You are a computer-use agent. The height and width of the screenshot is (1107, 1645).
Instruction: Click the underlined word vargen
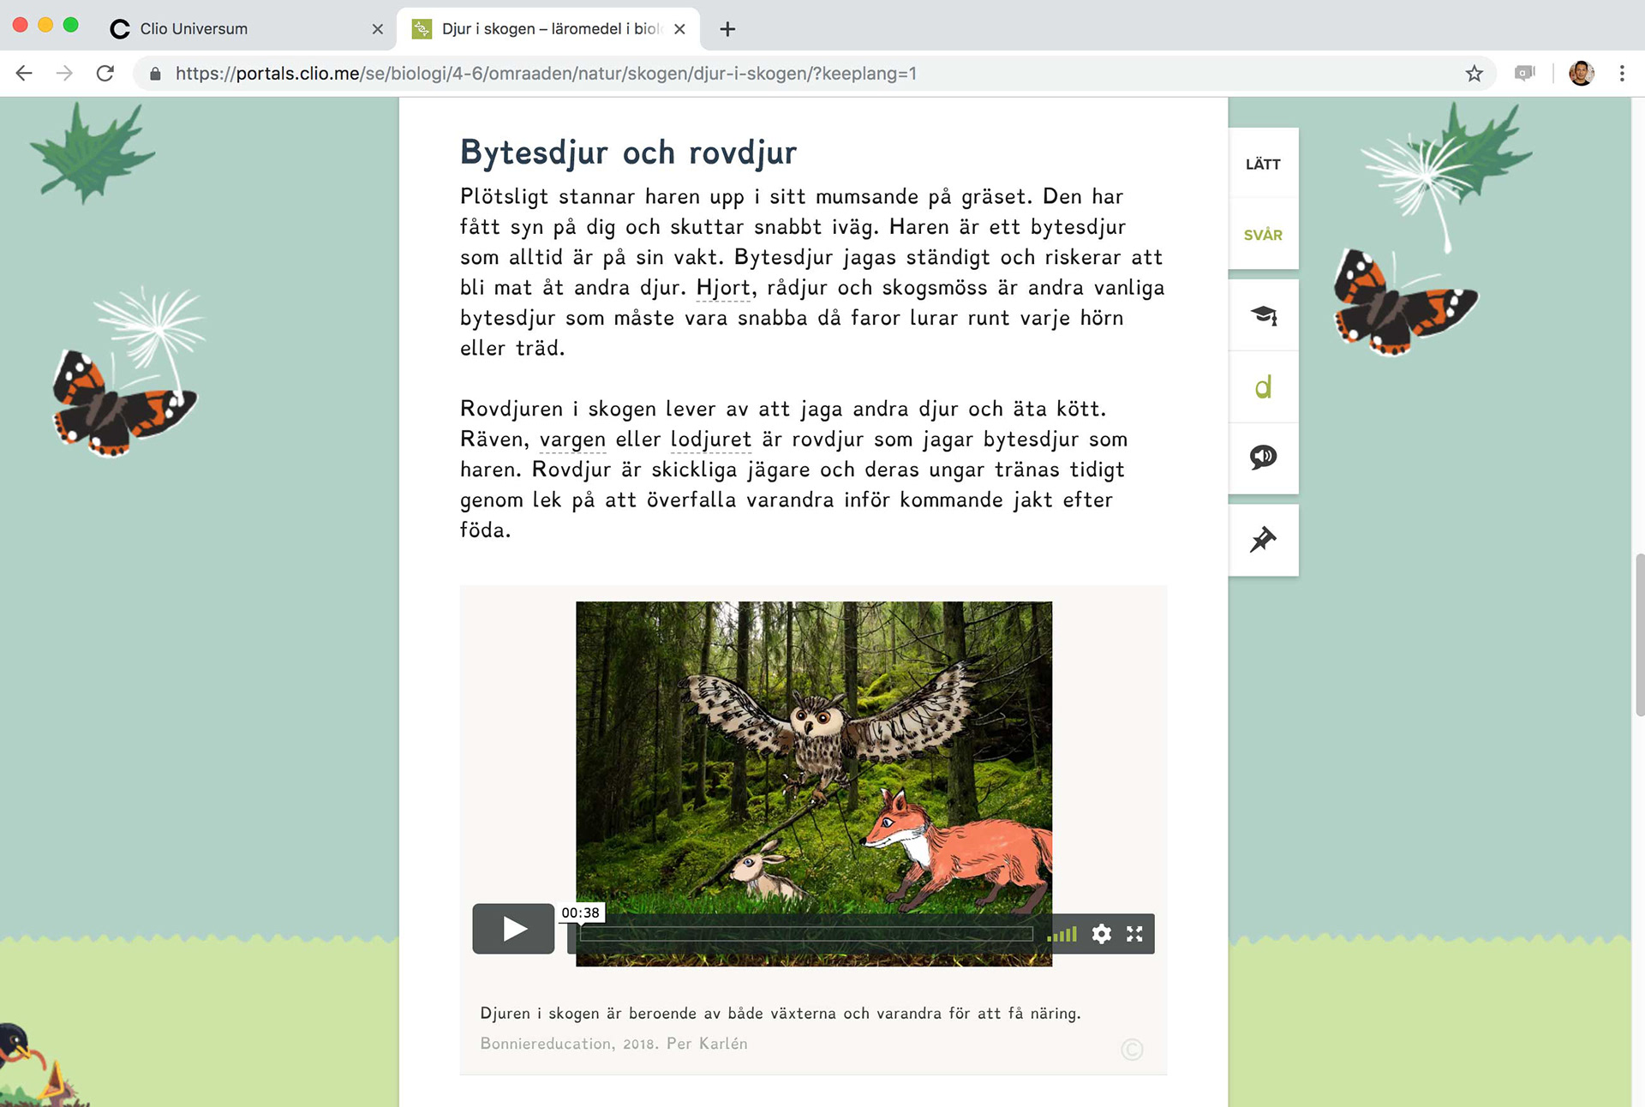coord(572,440)
